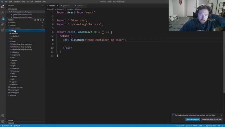Dismiss the Marketplace notification

pos(221,115)
